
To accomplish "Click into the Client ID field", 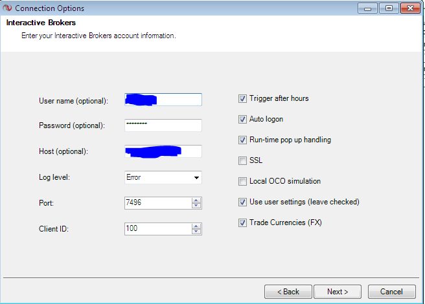I will [x=158, y=229].
